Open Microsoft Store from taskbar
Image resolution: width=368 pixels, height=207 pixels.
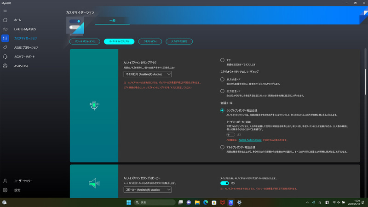point(214,202)
